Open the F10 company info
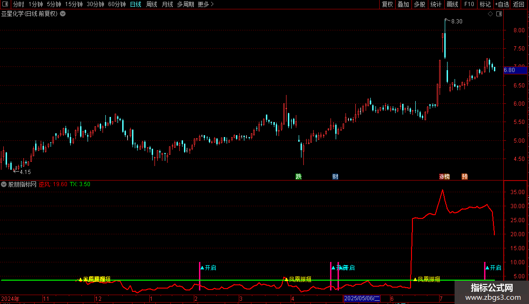Viewport: 529px width, 304px height. [469, 4]
